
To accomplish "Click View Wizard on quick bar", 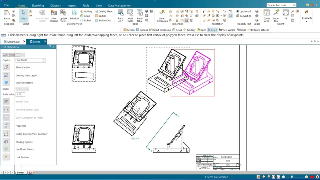I will click(227, 30).
